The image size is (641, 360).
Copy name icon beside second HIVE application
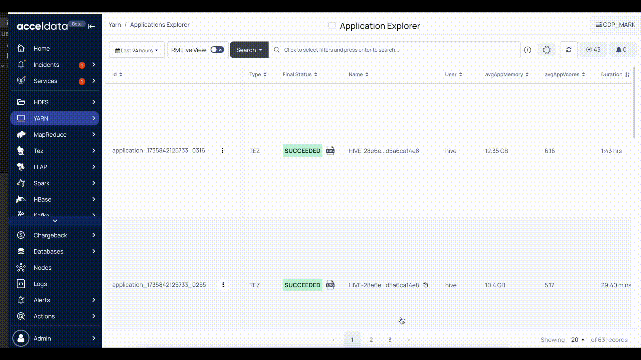click(x=425, y=285)
